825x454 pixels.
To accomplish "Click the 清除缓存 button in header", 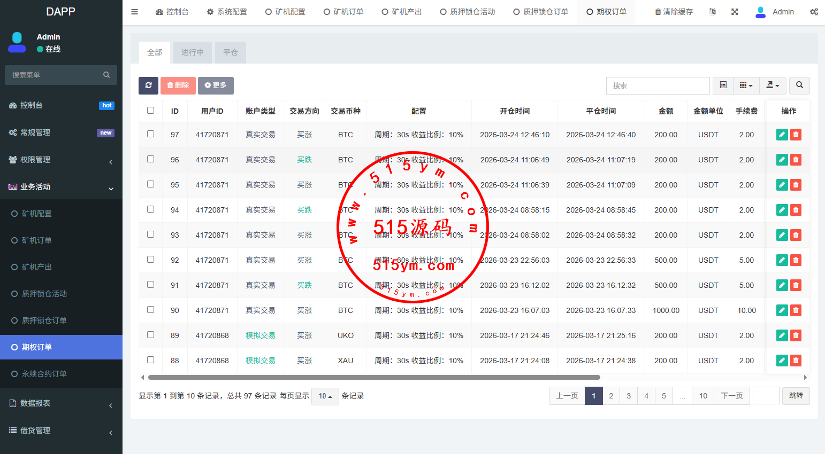I will 674,12.
